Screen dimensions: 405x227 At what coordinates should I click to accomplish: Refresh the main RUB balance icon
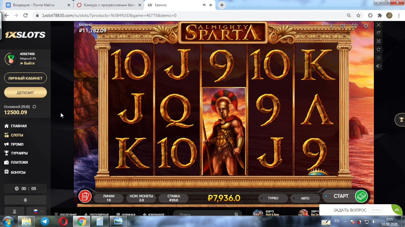(34, 107)
